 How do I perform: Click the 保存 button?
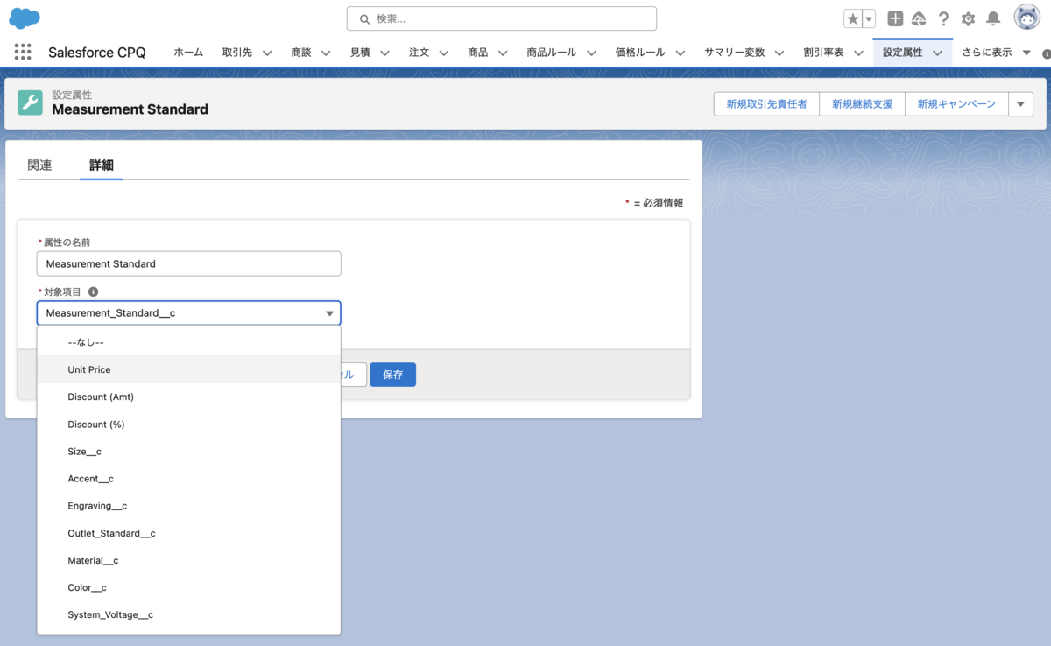pos(392,375)
